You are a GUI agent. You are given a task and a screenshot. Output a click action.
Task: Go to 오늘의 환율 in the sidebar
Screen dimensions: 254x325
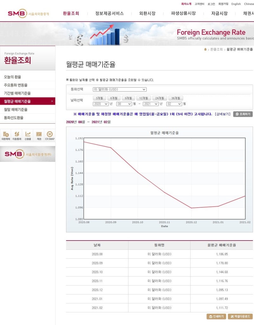click(28, 77)
